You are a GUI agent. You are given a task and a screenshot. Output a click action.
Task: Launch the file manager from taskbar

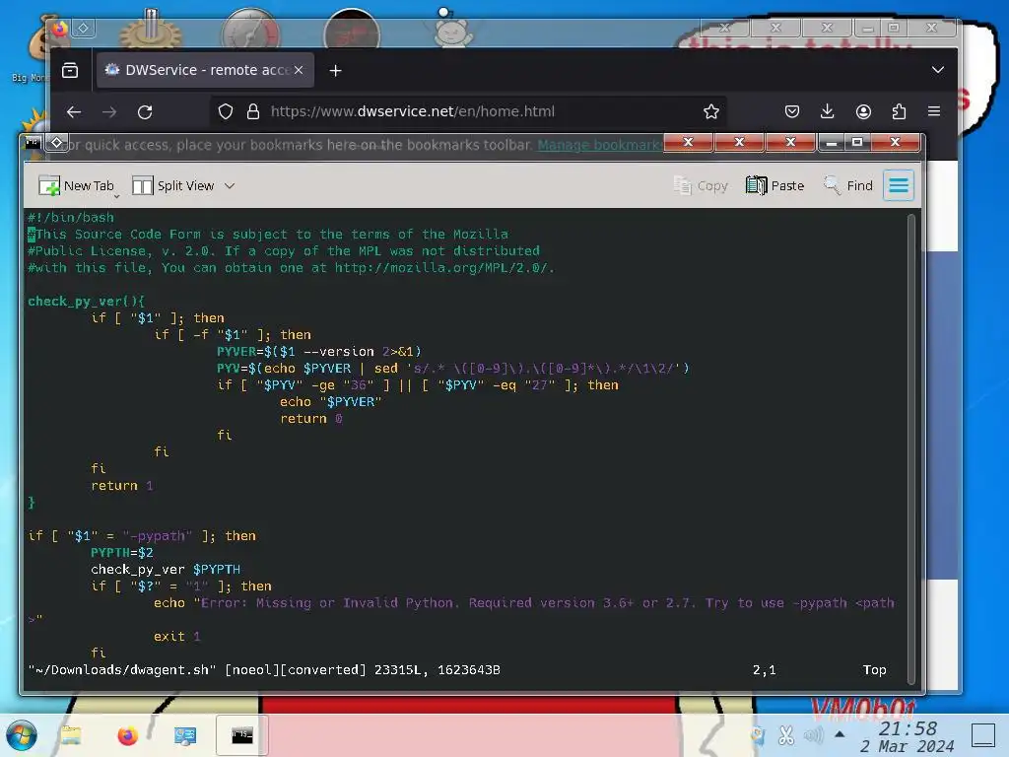pos(71,735)
